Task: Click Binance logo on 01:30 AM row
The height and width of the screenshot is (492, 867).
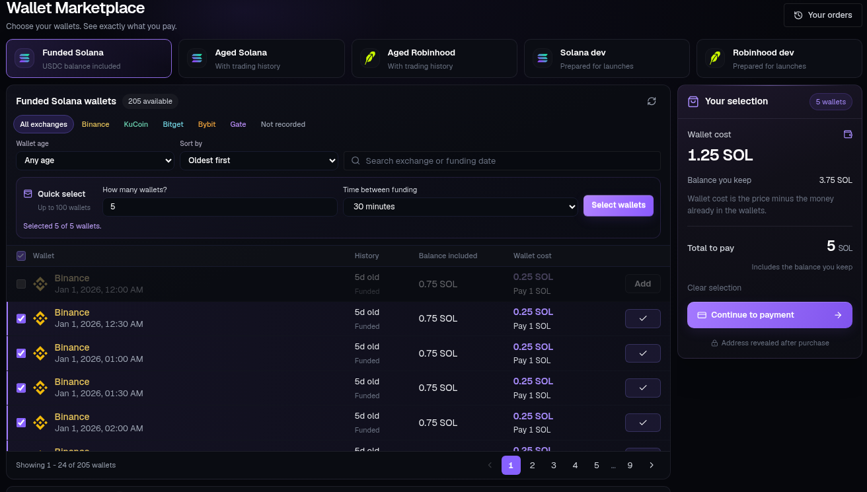Action: point(40,388)
